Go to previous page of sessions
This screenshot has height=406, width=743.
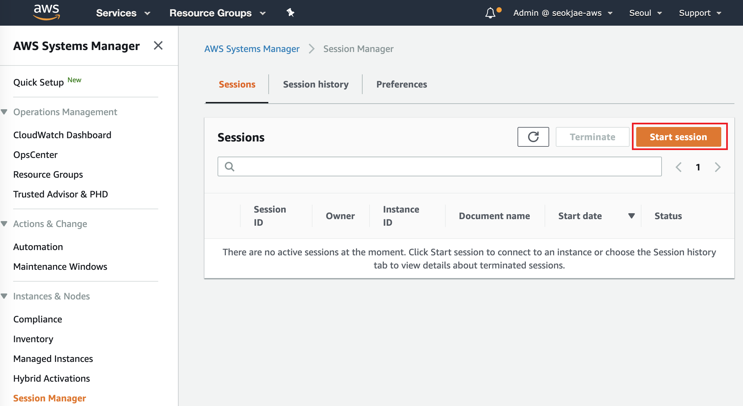tap(678, 167)
